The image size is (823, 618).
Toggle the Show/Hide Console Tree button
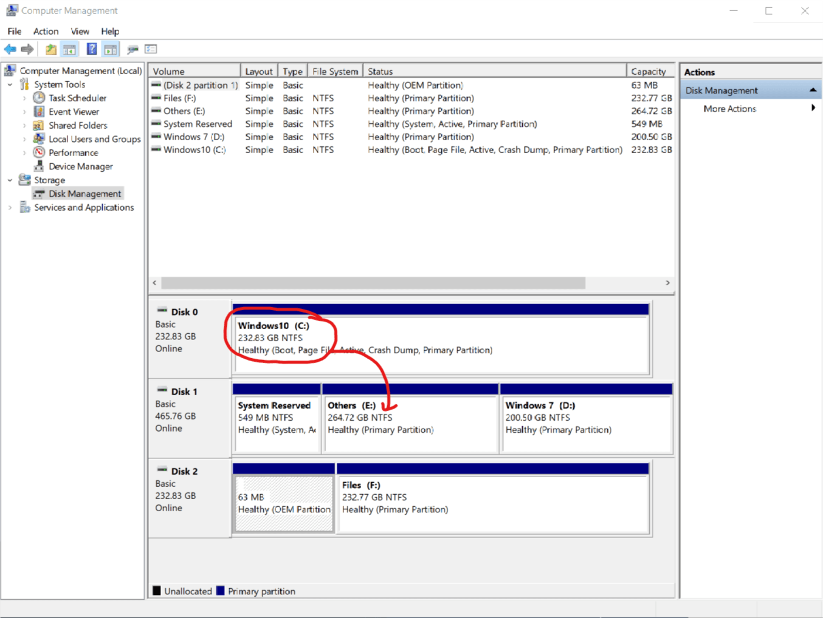(70, 49)
